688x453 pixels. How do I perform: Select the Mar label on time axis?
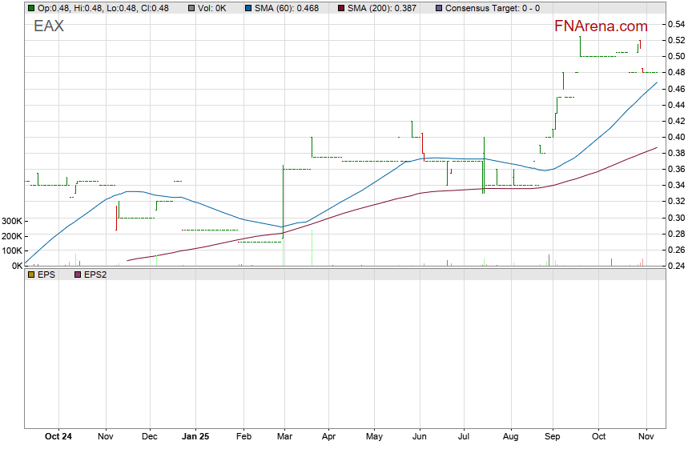pyautogui.click(x=284, y=437)
